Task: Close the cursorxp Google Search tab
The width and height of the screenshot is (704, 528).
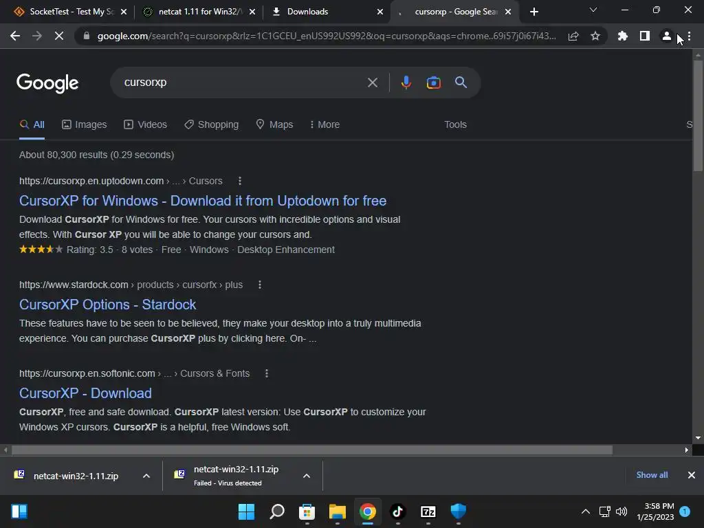Action: point(508,12)
